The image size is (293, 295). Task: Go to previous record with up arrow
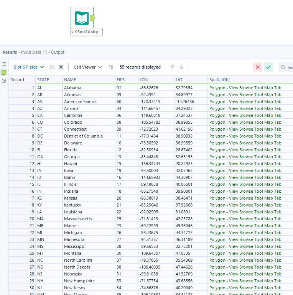click(173, 67)
